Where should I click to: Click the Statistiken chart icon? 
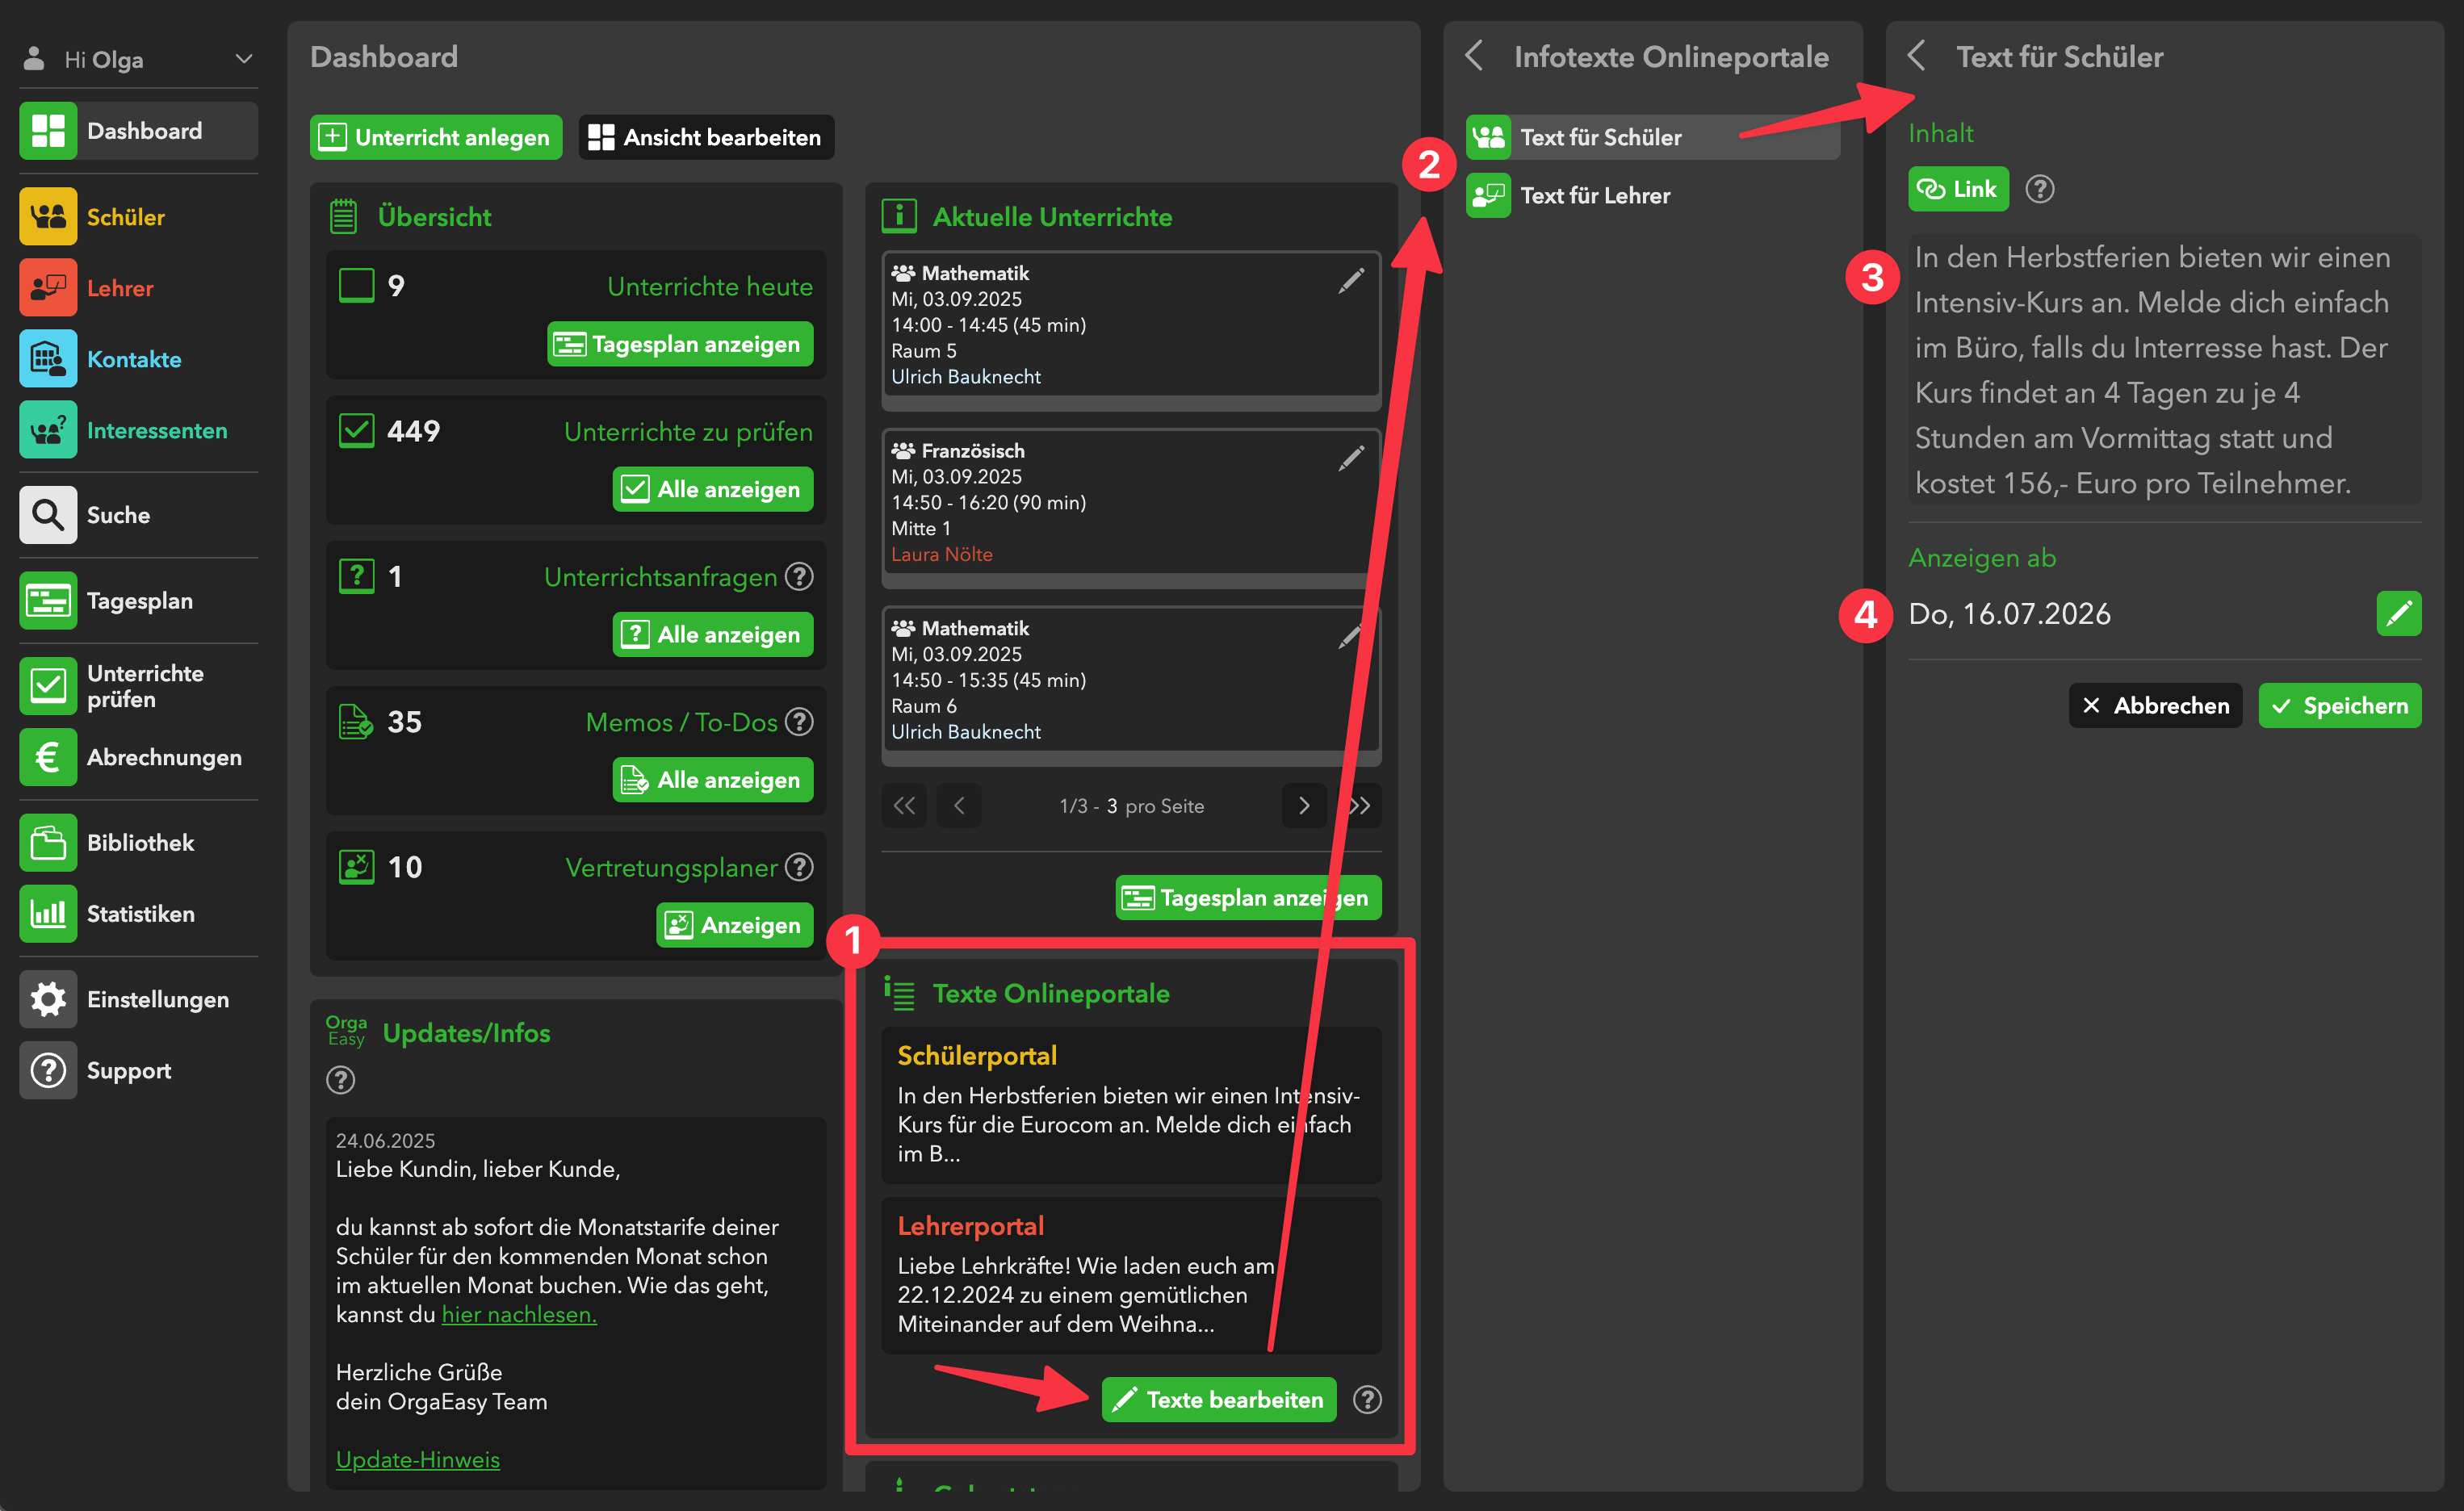(47, 913)
